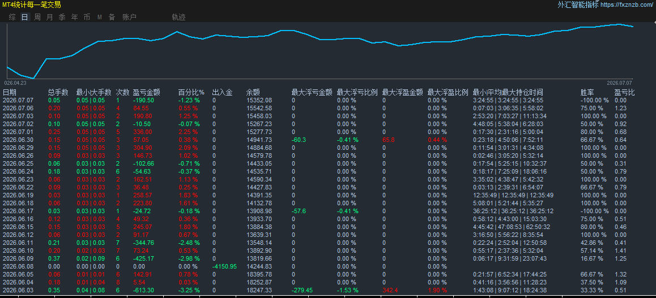
Task: Click the -4150.95 withdrawal value
Action: tap(225, 266)
